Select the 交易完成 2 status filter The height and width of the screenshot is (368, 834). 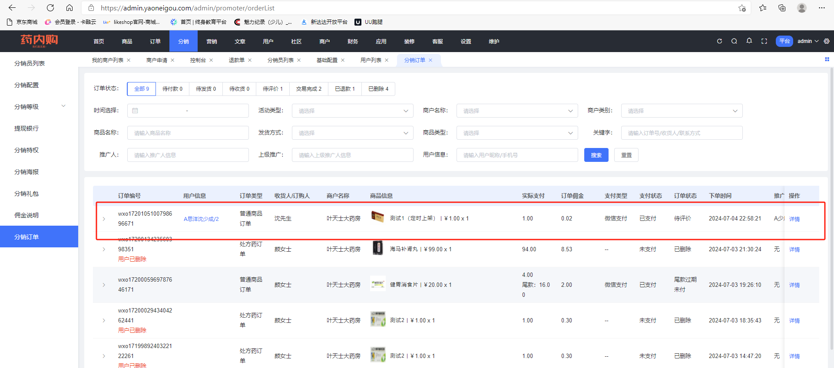[309, 89]
